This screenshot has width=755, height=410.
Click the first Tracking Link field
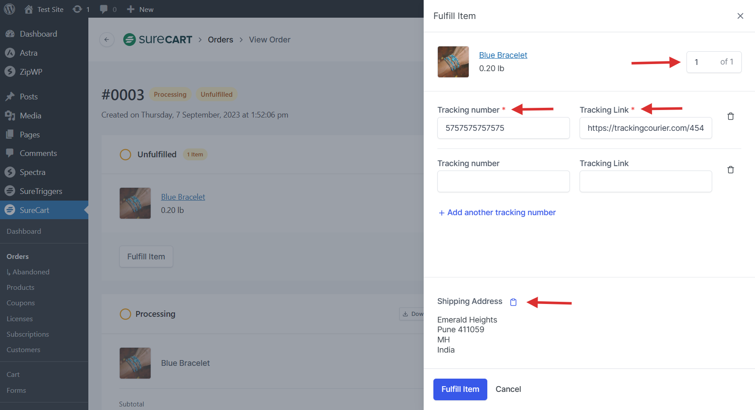pyautogui.click(x=645, y=128)
